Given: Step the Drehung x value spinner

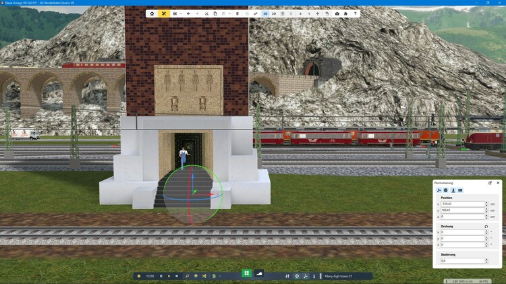Looking at the screenshot, I should coord(486,232).
